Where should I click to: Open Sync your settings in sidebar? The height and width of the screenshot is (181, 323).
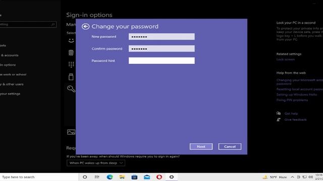click(x=10, y=94)
